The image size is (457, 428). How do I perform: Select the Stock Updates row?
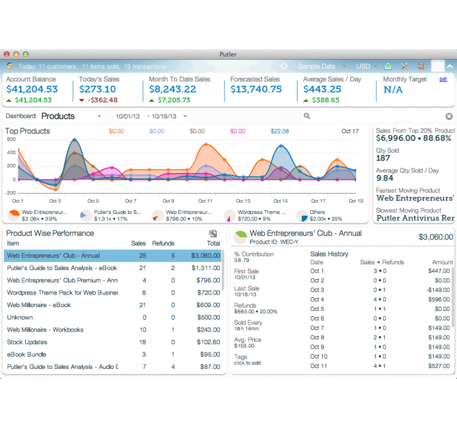[x=113, y=342]
